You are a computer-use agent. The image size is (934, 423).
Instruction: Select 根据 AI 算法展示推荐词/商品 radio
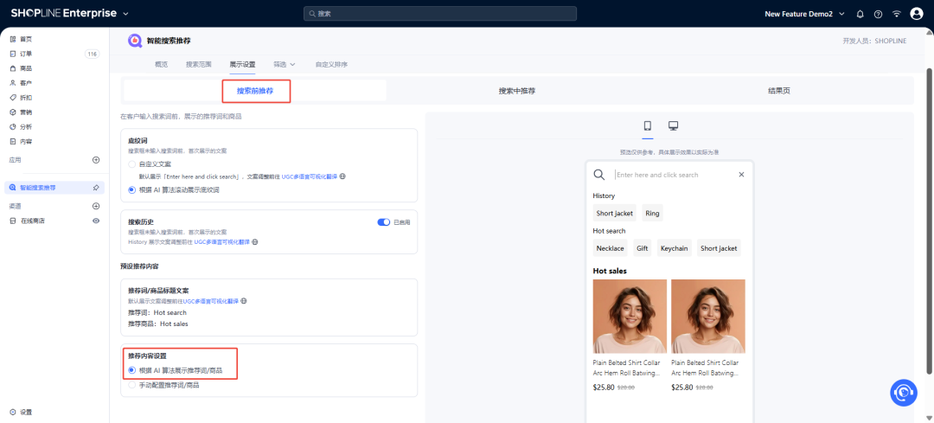[x=131, y=370]
